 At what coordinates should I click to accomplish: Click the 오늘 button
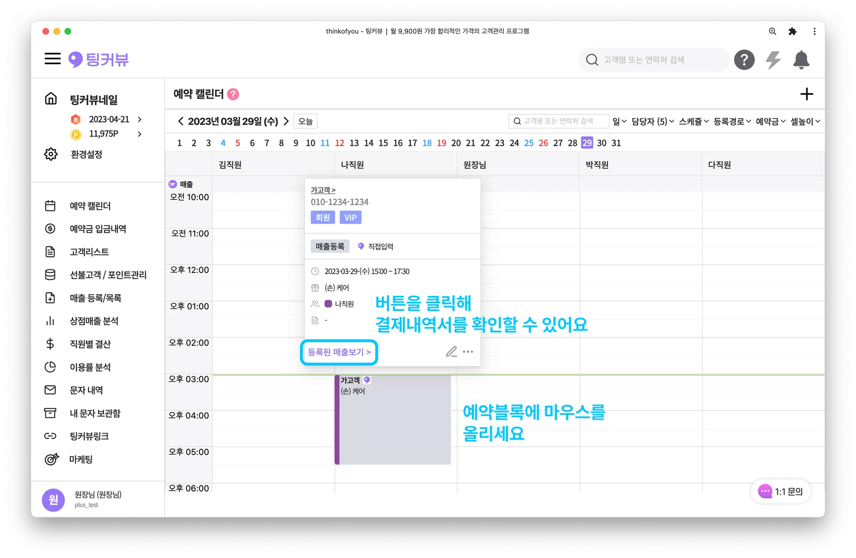[305, 122]
